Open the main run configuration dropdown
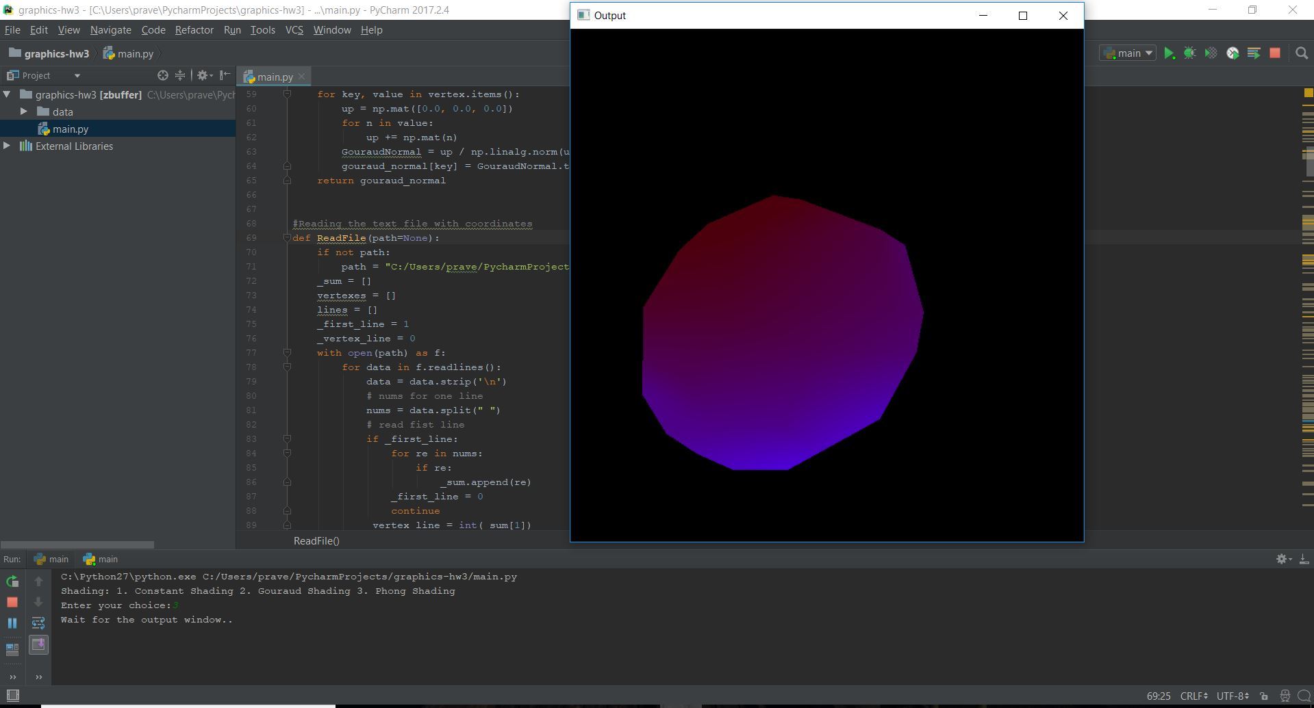The width and height of the screenshot is (1314, 708). coord(1128,53)
